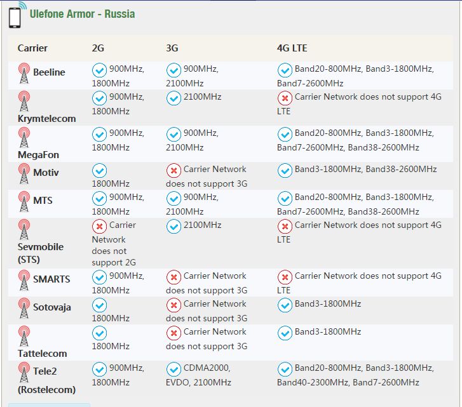Image resolution: width=462 pixels, height=407 pixels.
Task: Click the blue checkmark in Sotovaja 4G LTE cell
Action: pyautogui.click(x=285, y=305)
